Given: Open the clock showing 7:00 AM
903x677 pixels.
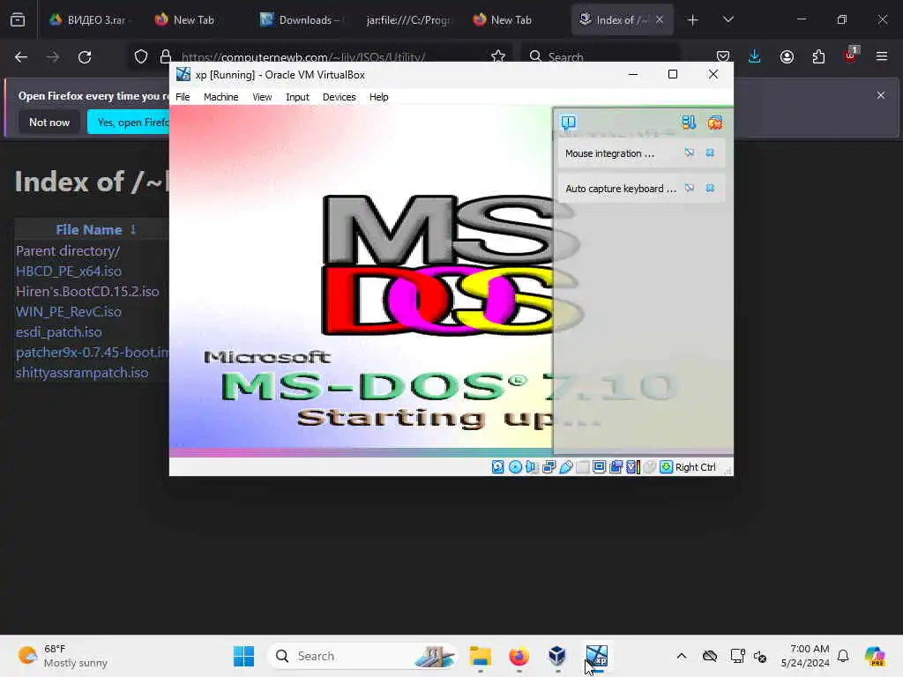Looking at the screenshot, I should click(805, 656).
